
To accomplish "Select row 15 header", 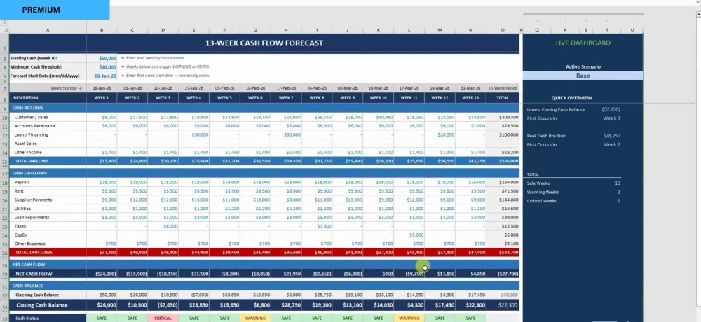I will [x=4, y=161].
